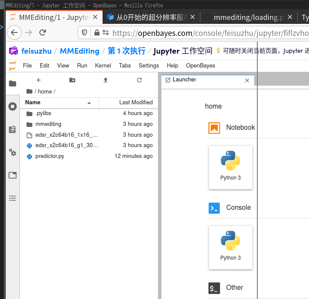Launch a Python 3 Notebook
This screenshot has width=309, height=299.
tap(230, 167)
